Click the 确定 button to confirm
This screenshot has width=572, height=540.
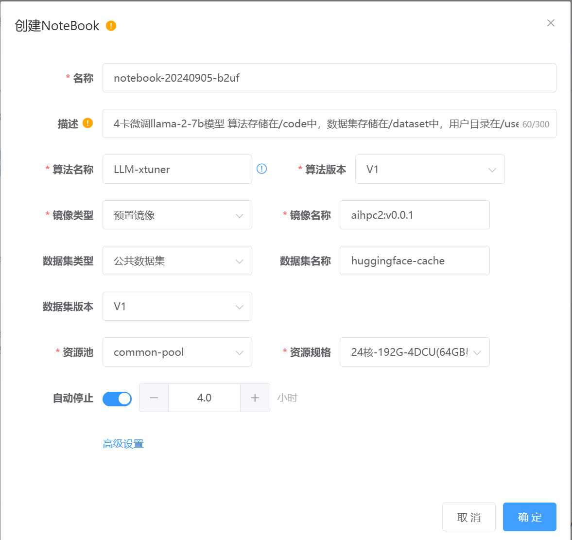coord(529,517)
